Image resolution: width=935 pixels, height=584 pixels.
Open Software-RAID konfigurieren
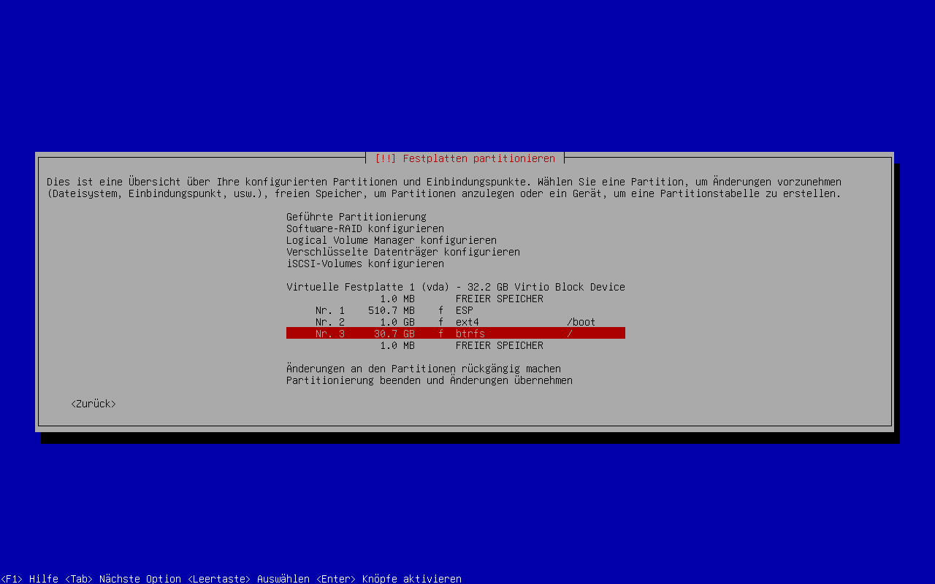click(365, 228)
